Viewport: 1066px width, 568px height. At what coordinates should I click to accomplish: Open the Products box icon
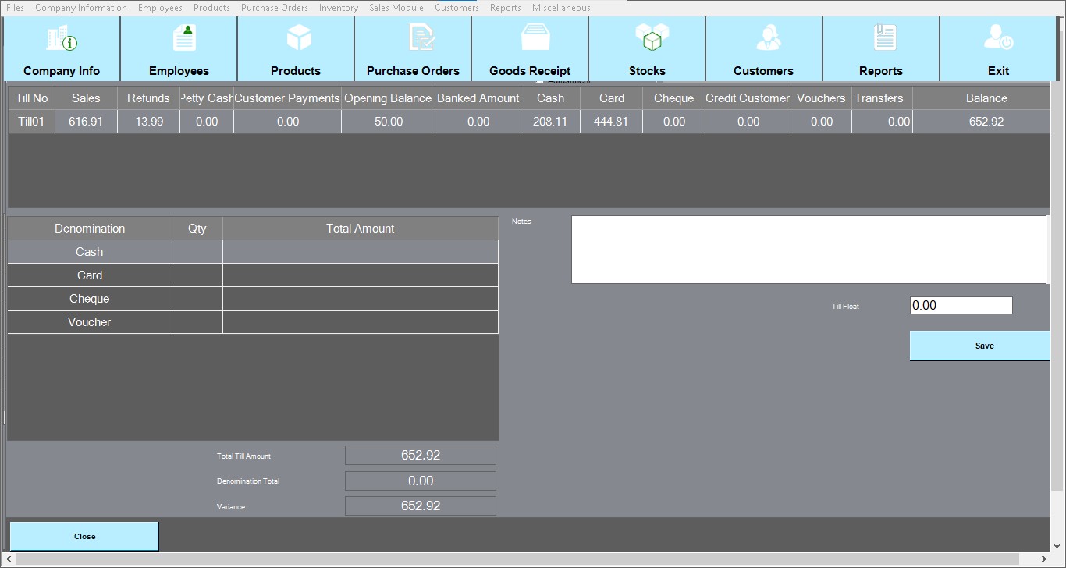tap(299, 37)
